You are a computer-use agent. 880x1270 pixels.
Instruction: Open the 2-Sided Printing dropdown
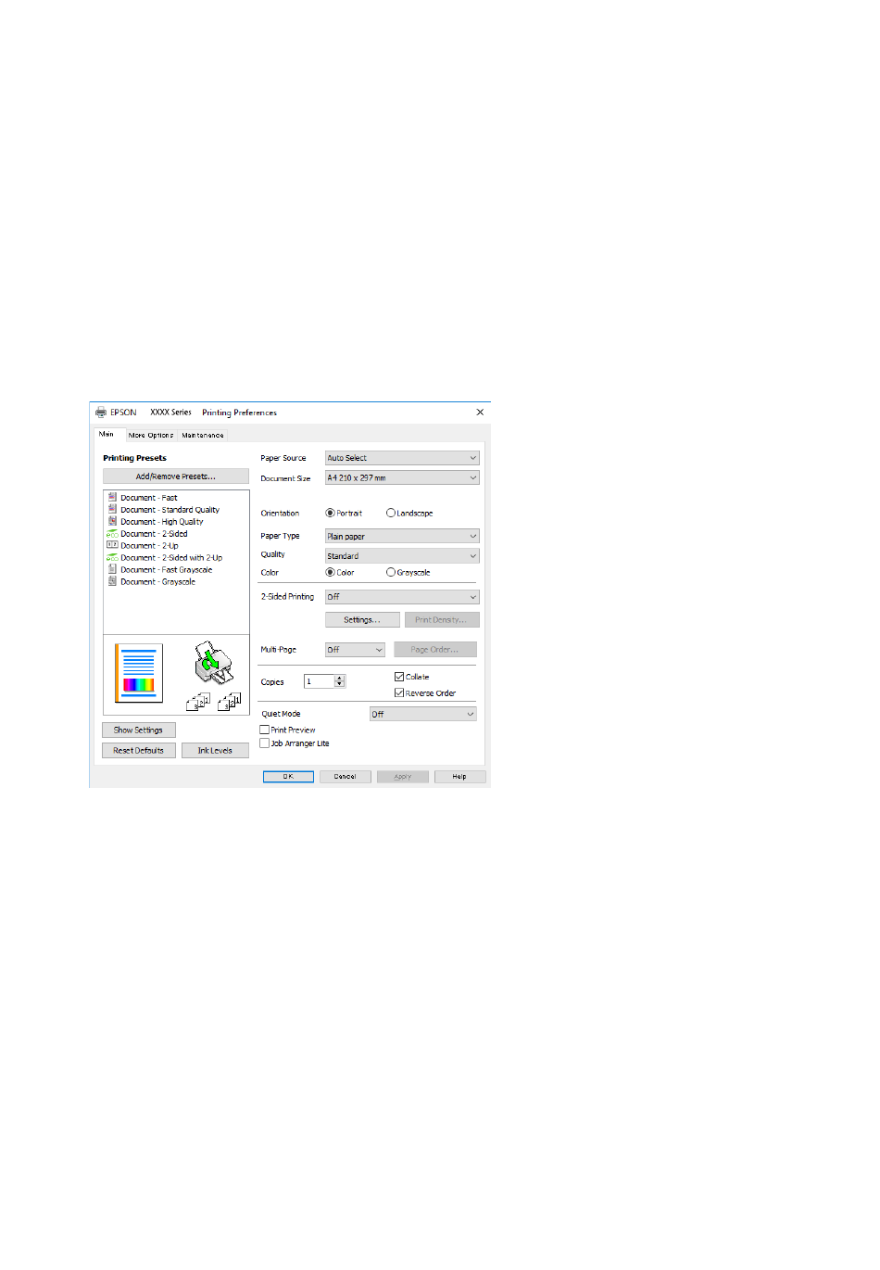tap(402, 596)
